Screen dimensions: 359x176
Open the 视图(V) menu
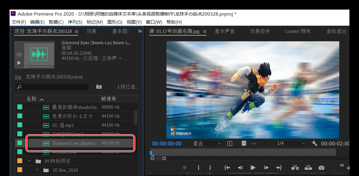pyautogui.click(x=134, y=22)
